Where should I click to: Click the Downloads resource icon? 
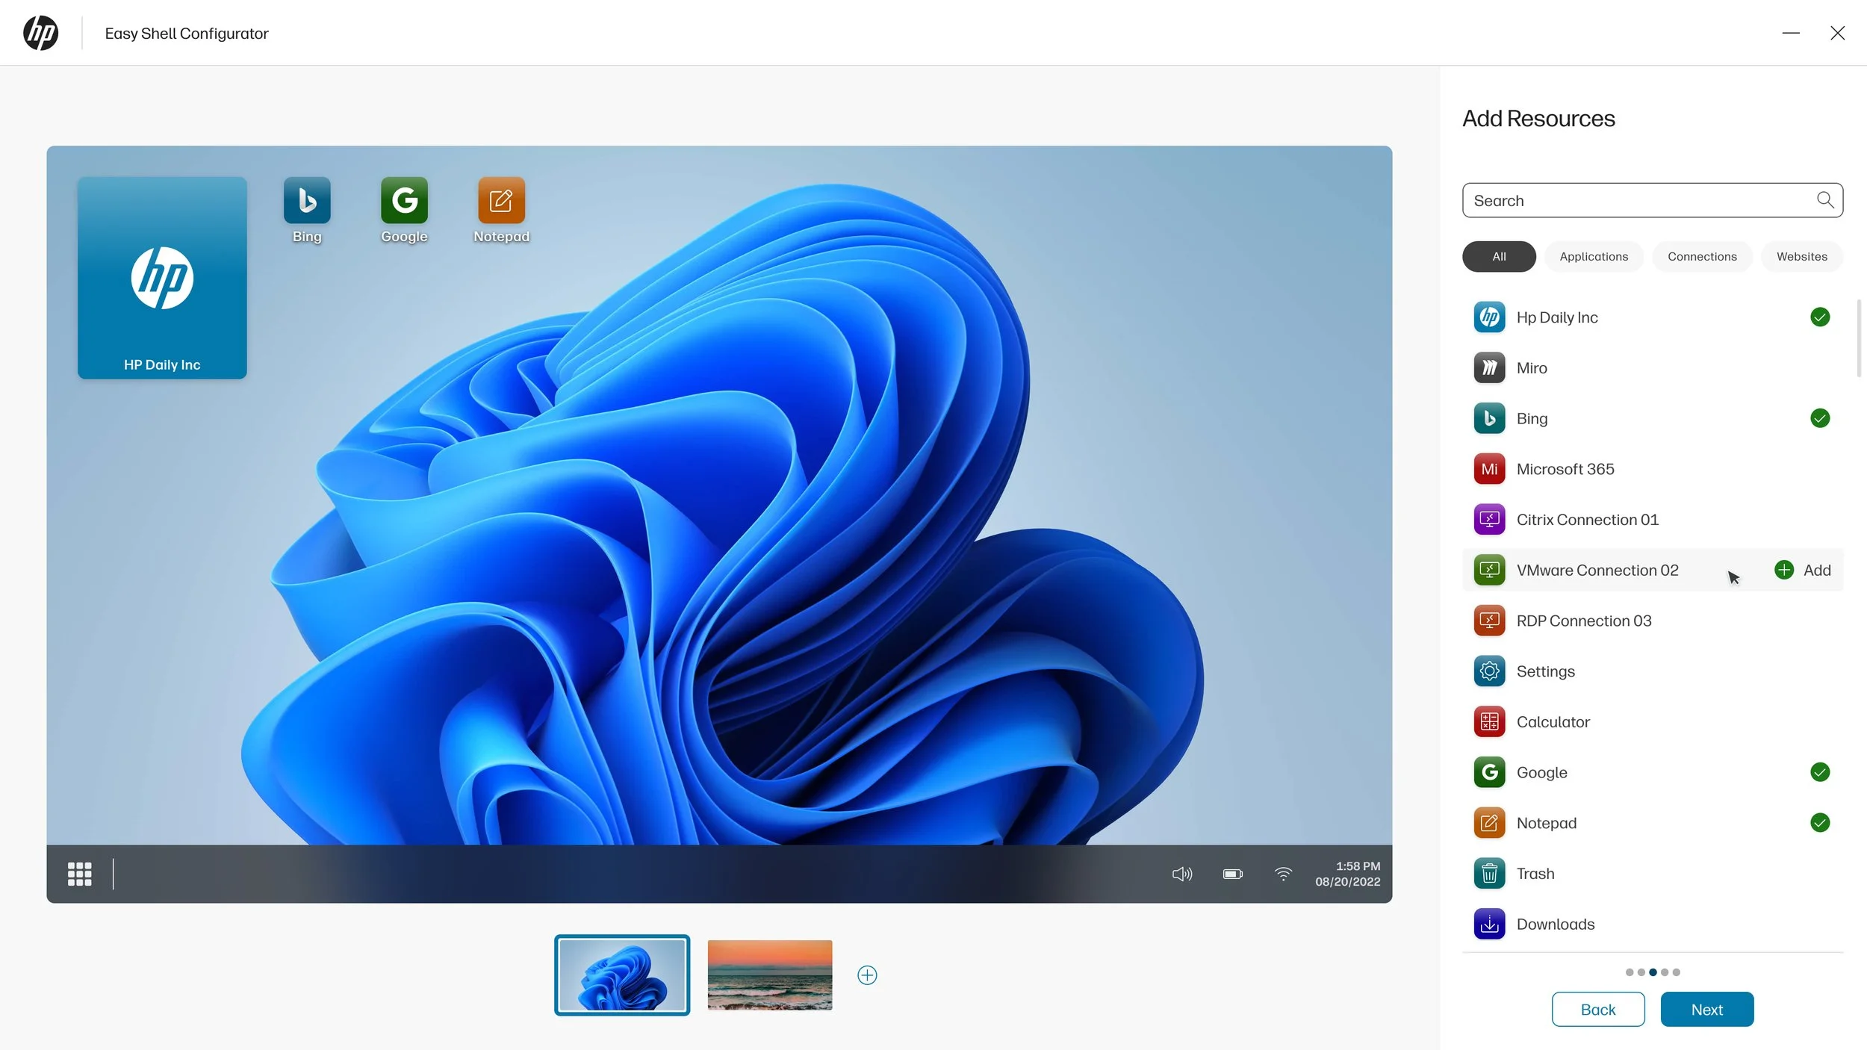click(1489, 924)
